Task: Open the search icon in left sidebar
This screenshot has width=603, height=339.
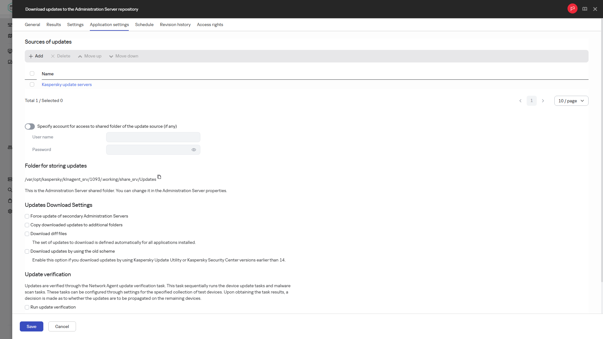Action: tap(10, 190)
